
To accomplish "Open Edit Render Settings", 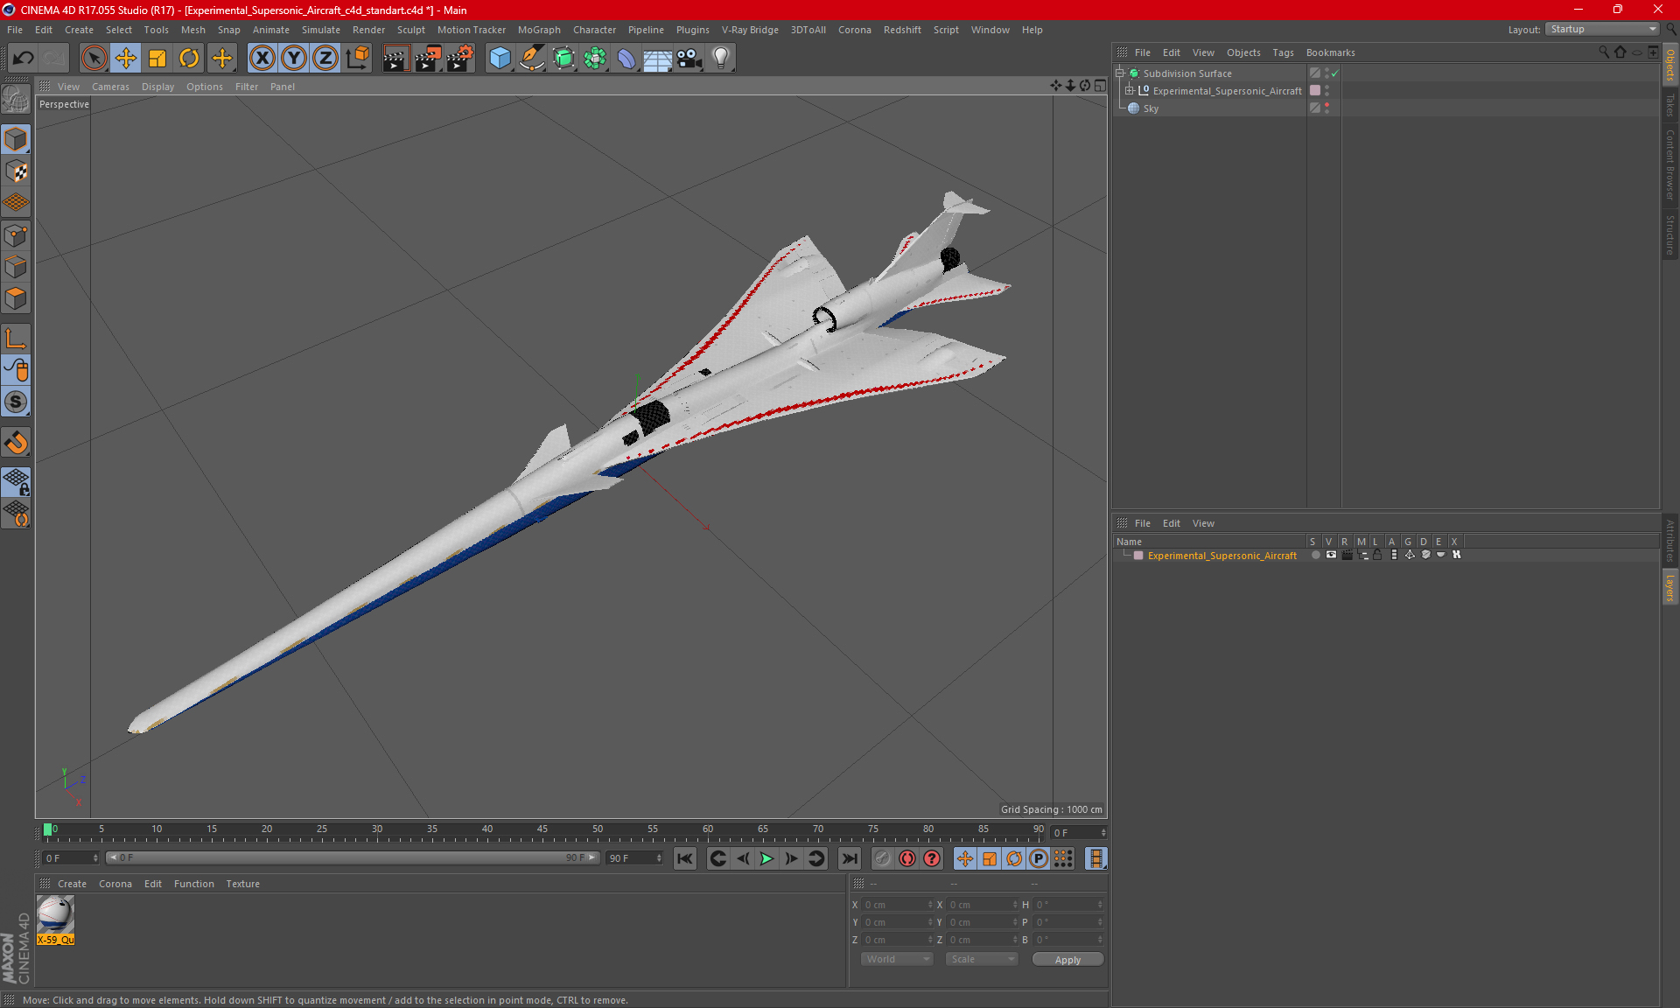I will tap(459, 59).
